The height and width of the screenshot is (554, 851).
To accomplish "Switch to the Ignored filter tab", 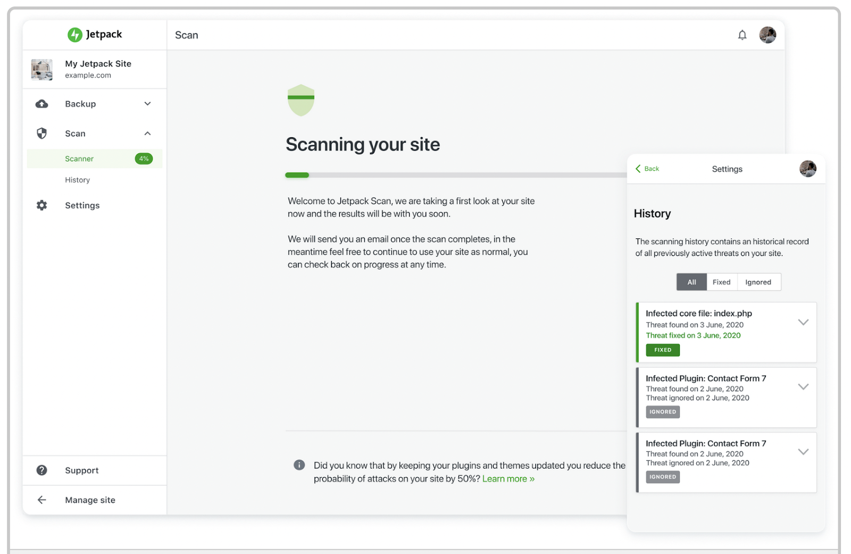I will (758, 282).
